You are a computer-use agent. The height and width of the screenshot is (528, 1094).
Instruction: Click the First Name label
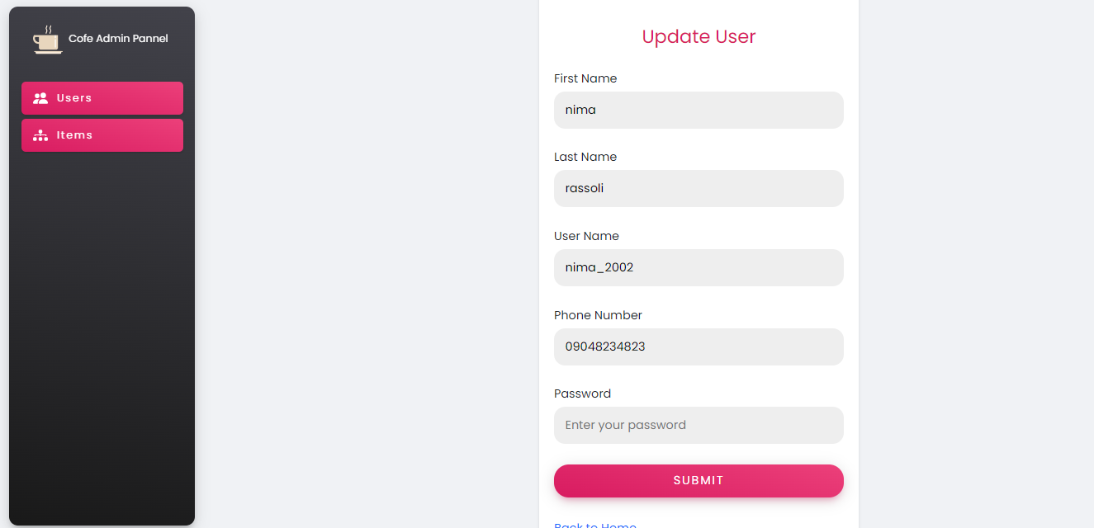pyautogui.click(x=585, y=78)
